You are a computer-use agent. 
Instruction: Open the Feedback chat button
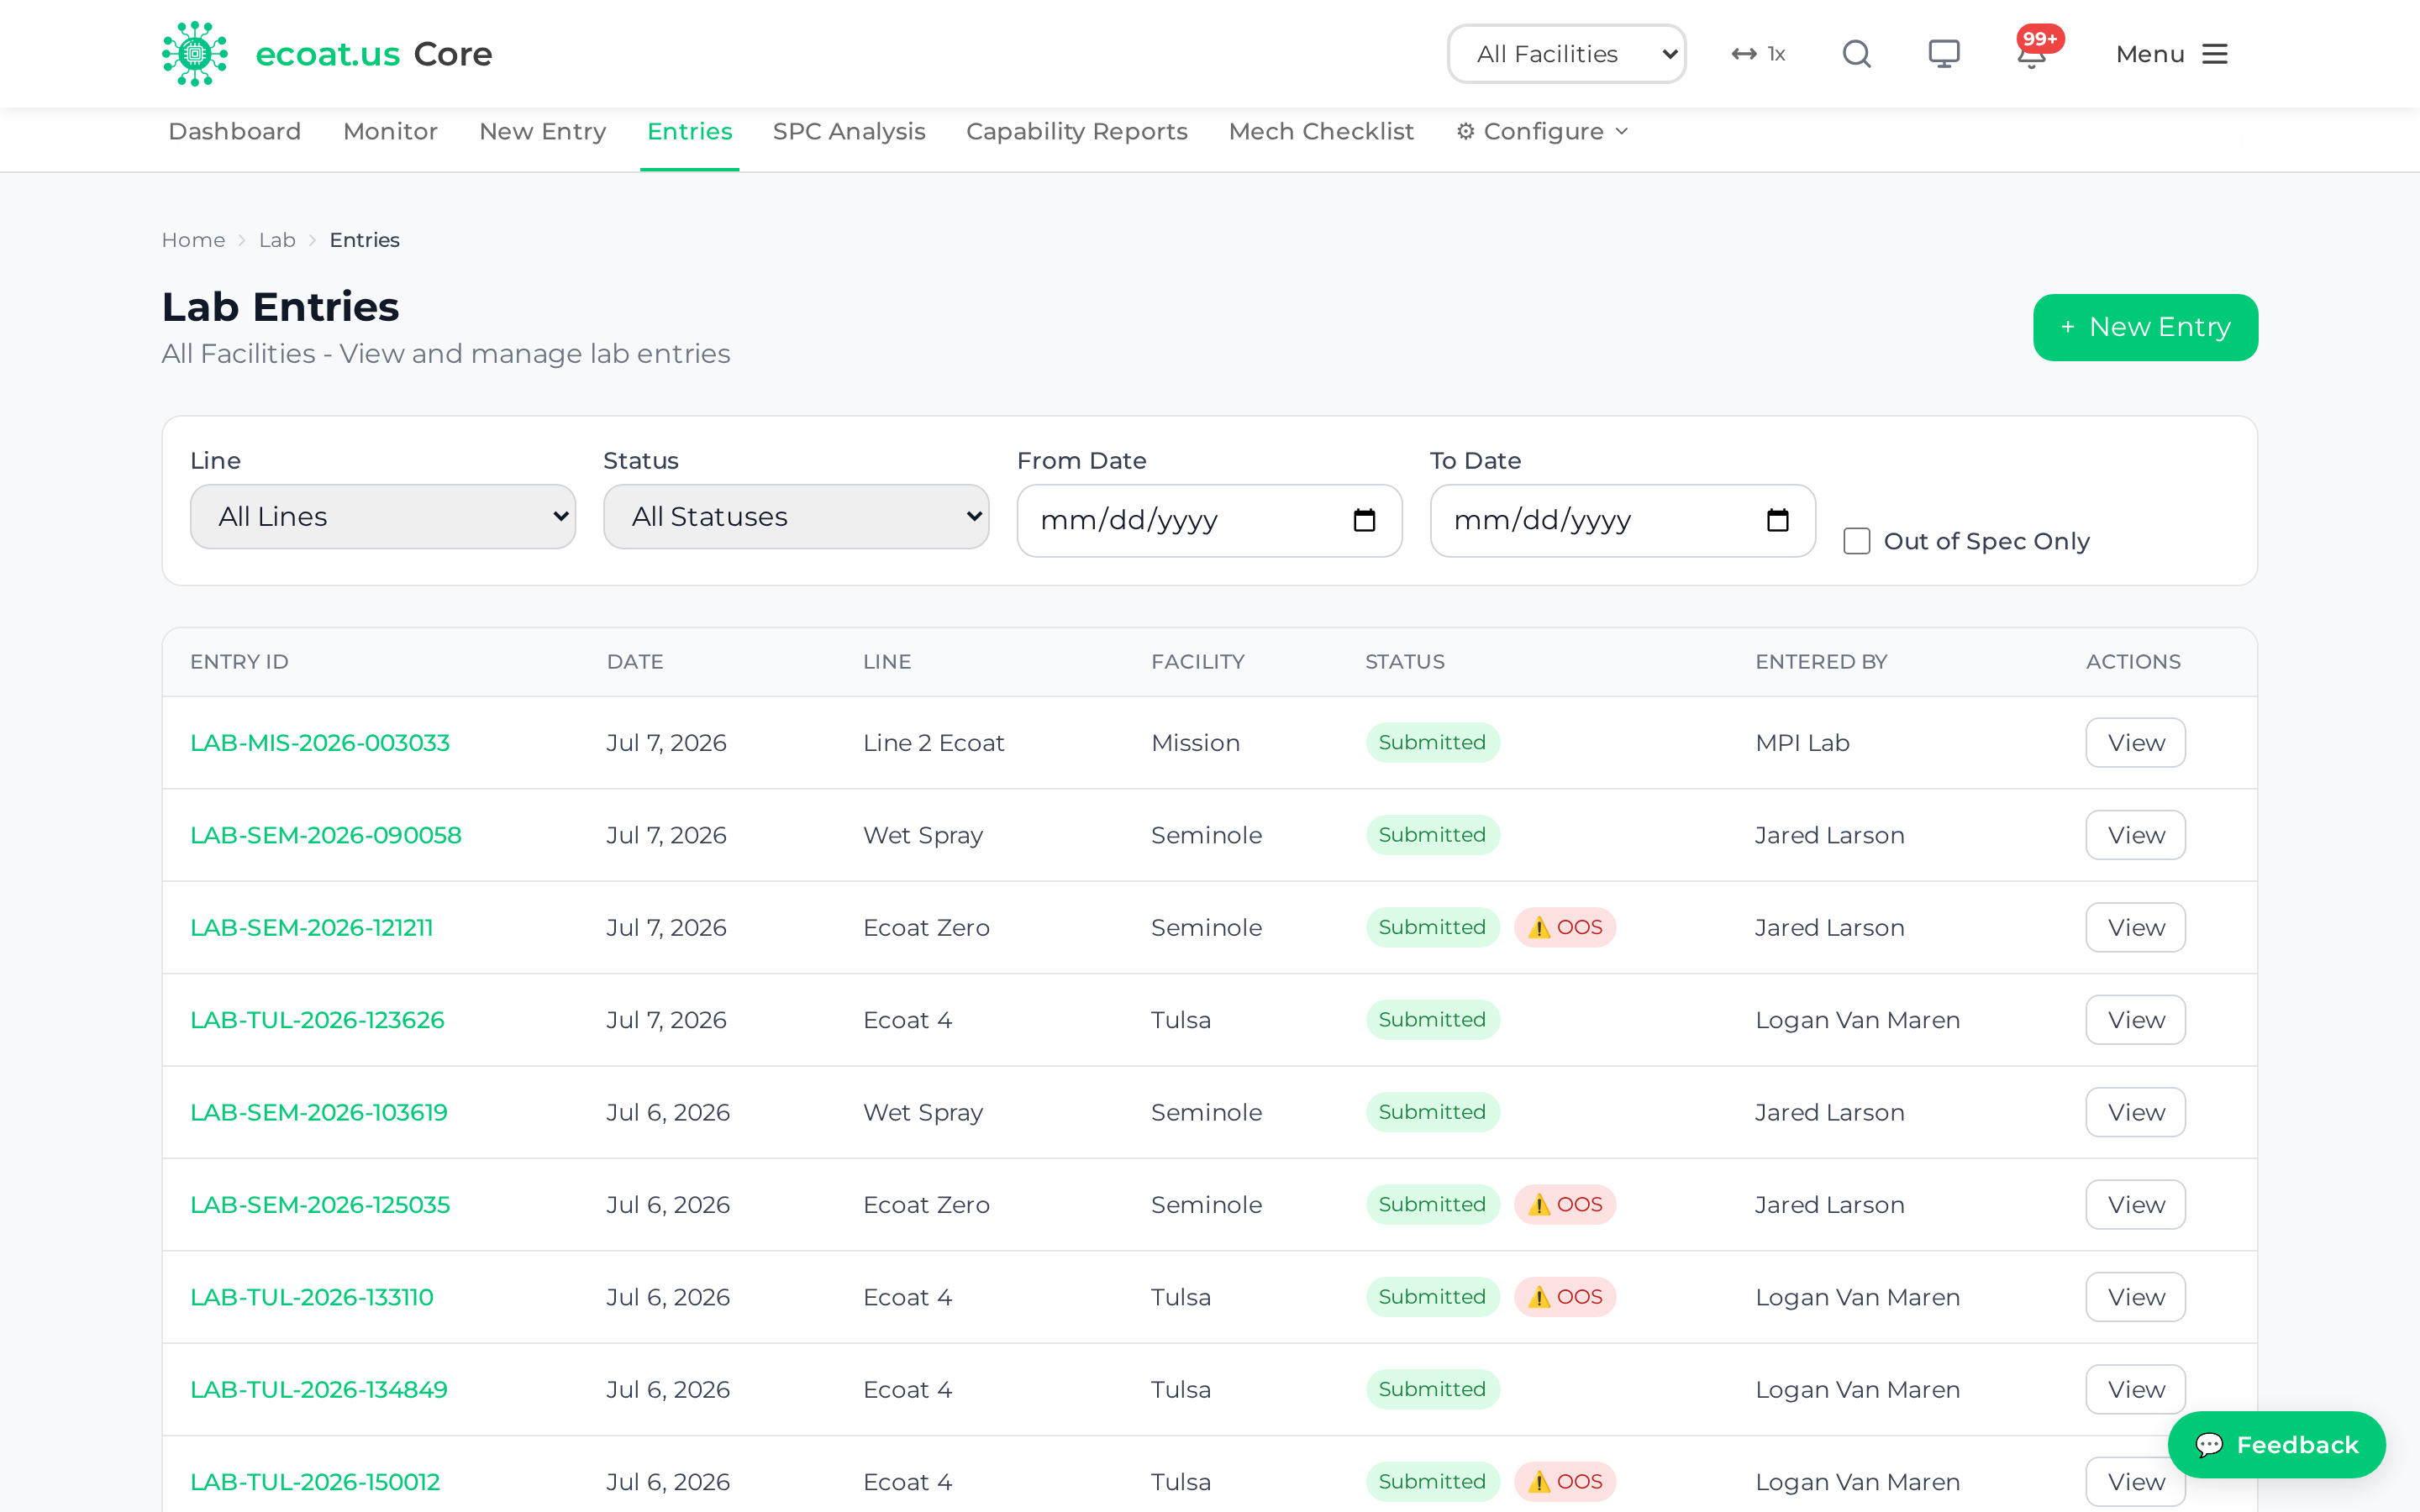point(2276,1444)
